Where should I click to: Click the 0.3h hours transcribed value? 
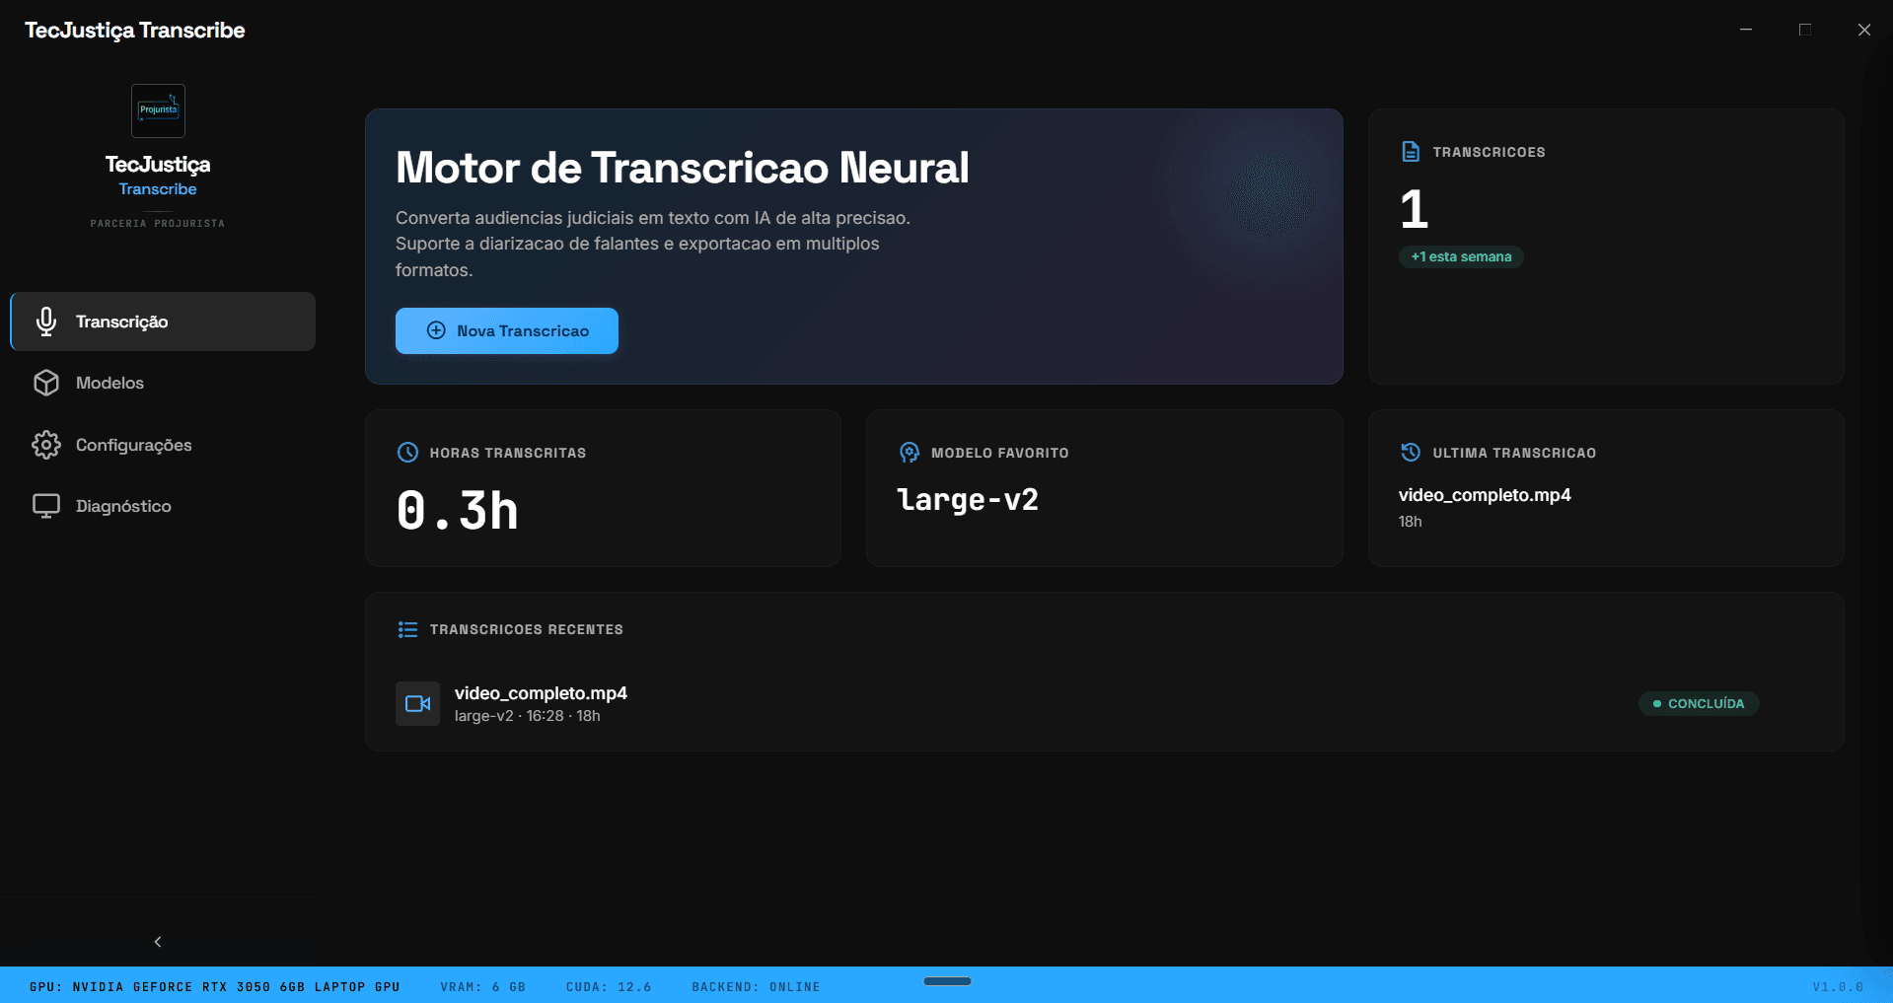click(x=457, y=511)
